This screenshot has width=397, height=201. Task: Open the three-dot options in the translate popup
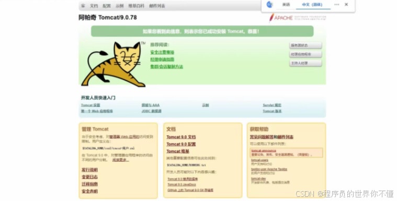click(336, 5)
